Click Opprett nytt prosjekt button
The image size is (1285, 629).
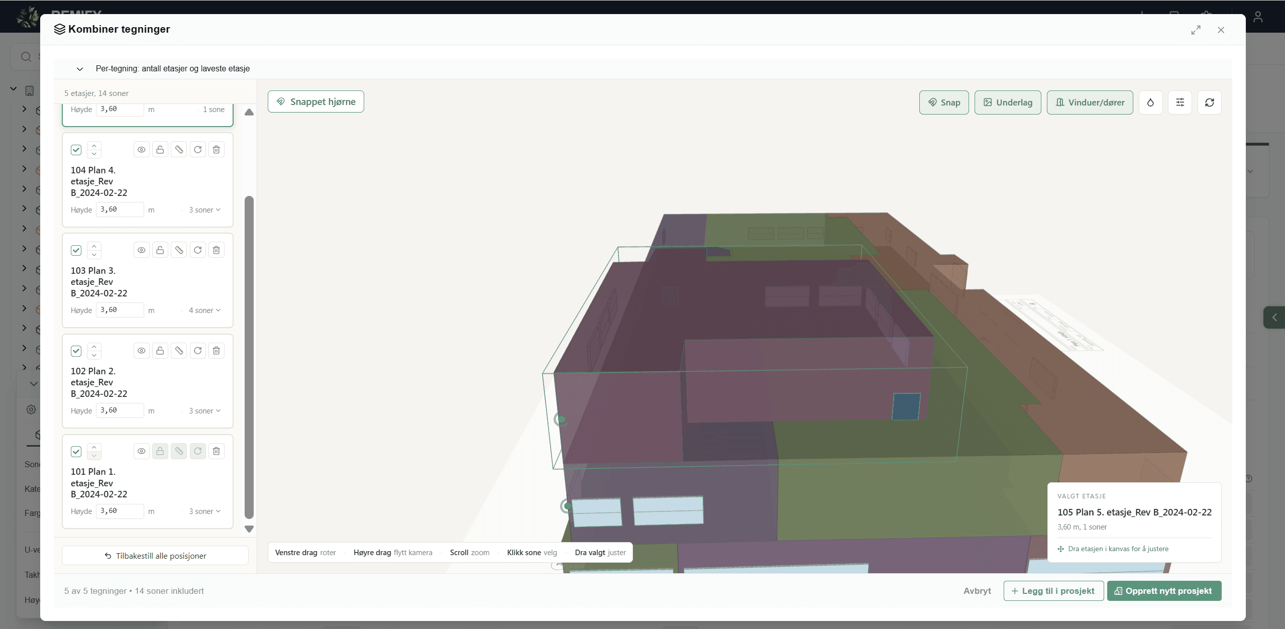[1164, 591]
